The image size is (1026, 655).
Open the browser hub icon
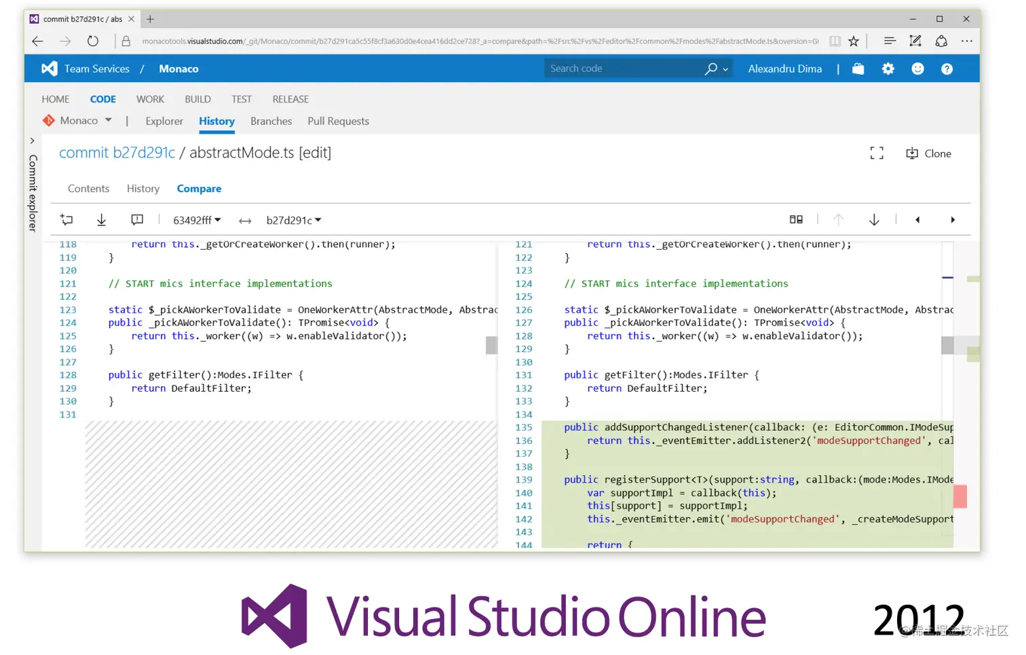pos(889,41)
